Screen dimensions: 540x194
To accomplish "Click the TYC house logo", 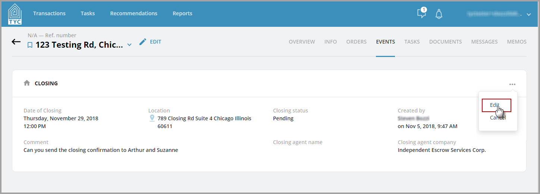I will tap(15, 14).
